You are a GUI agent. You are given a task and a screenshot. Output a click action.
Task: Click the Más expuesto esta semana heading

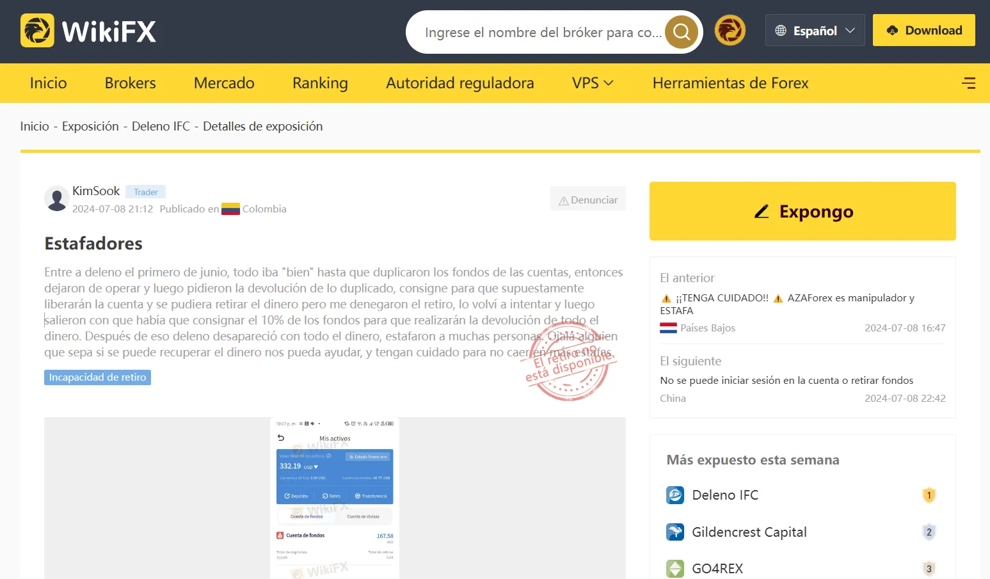point(753,460)
